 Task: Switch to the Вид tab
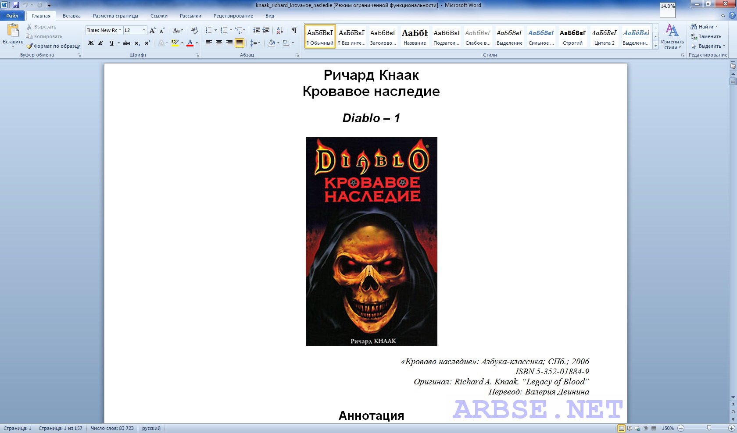(x=270, y=16)
